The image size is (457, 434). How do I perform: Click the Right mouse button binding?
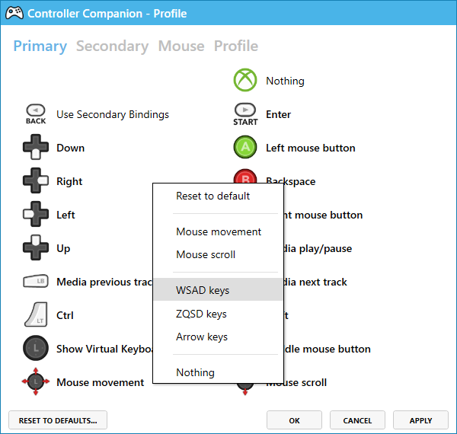(323, 215)
